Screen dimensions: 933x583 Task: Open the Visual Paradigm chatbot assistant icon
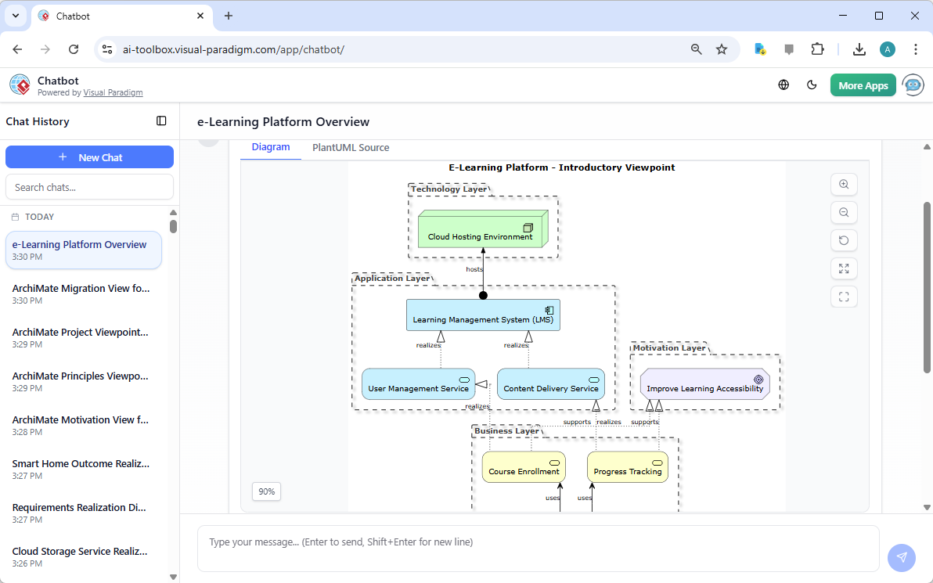(913, 85)
